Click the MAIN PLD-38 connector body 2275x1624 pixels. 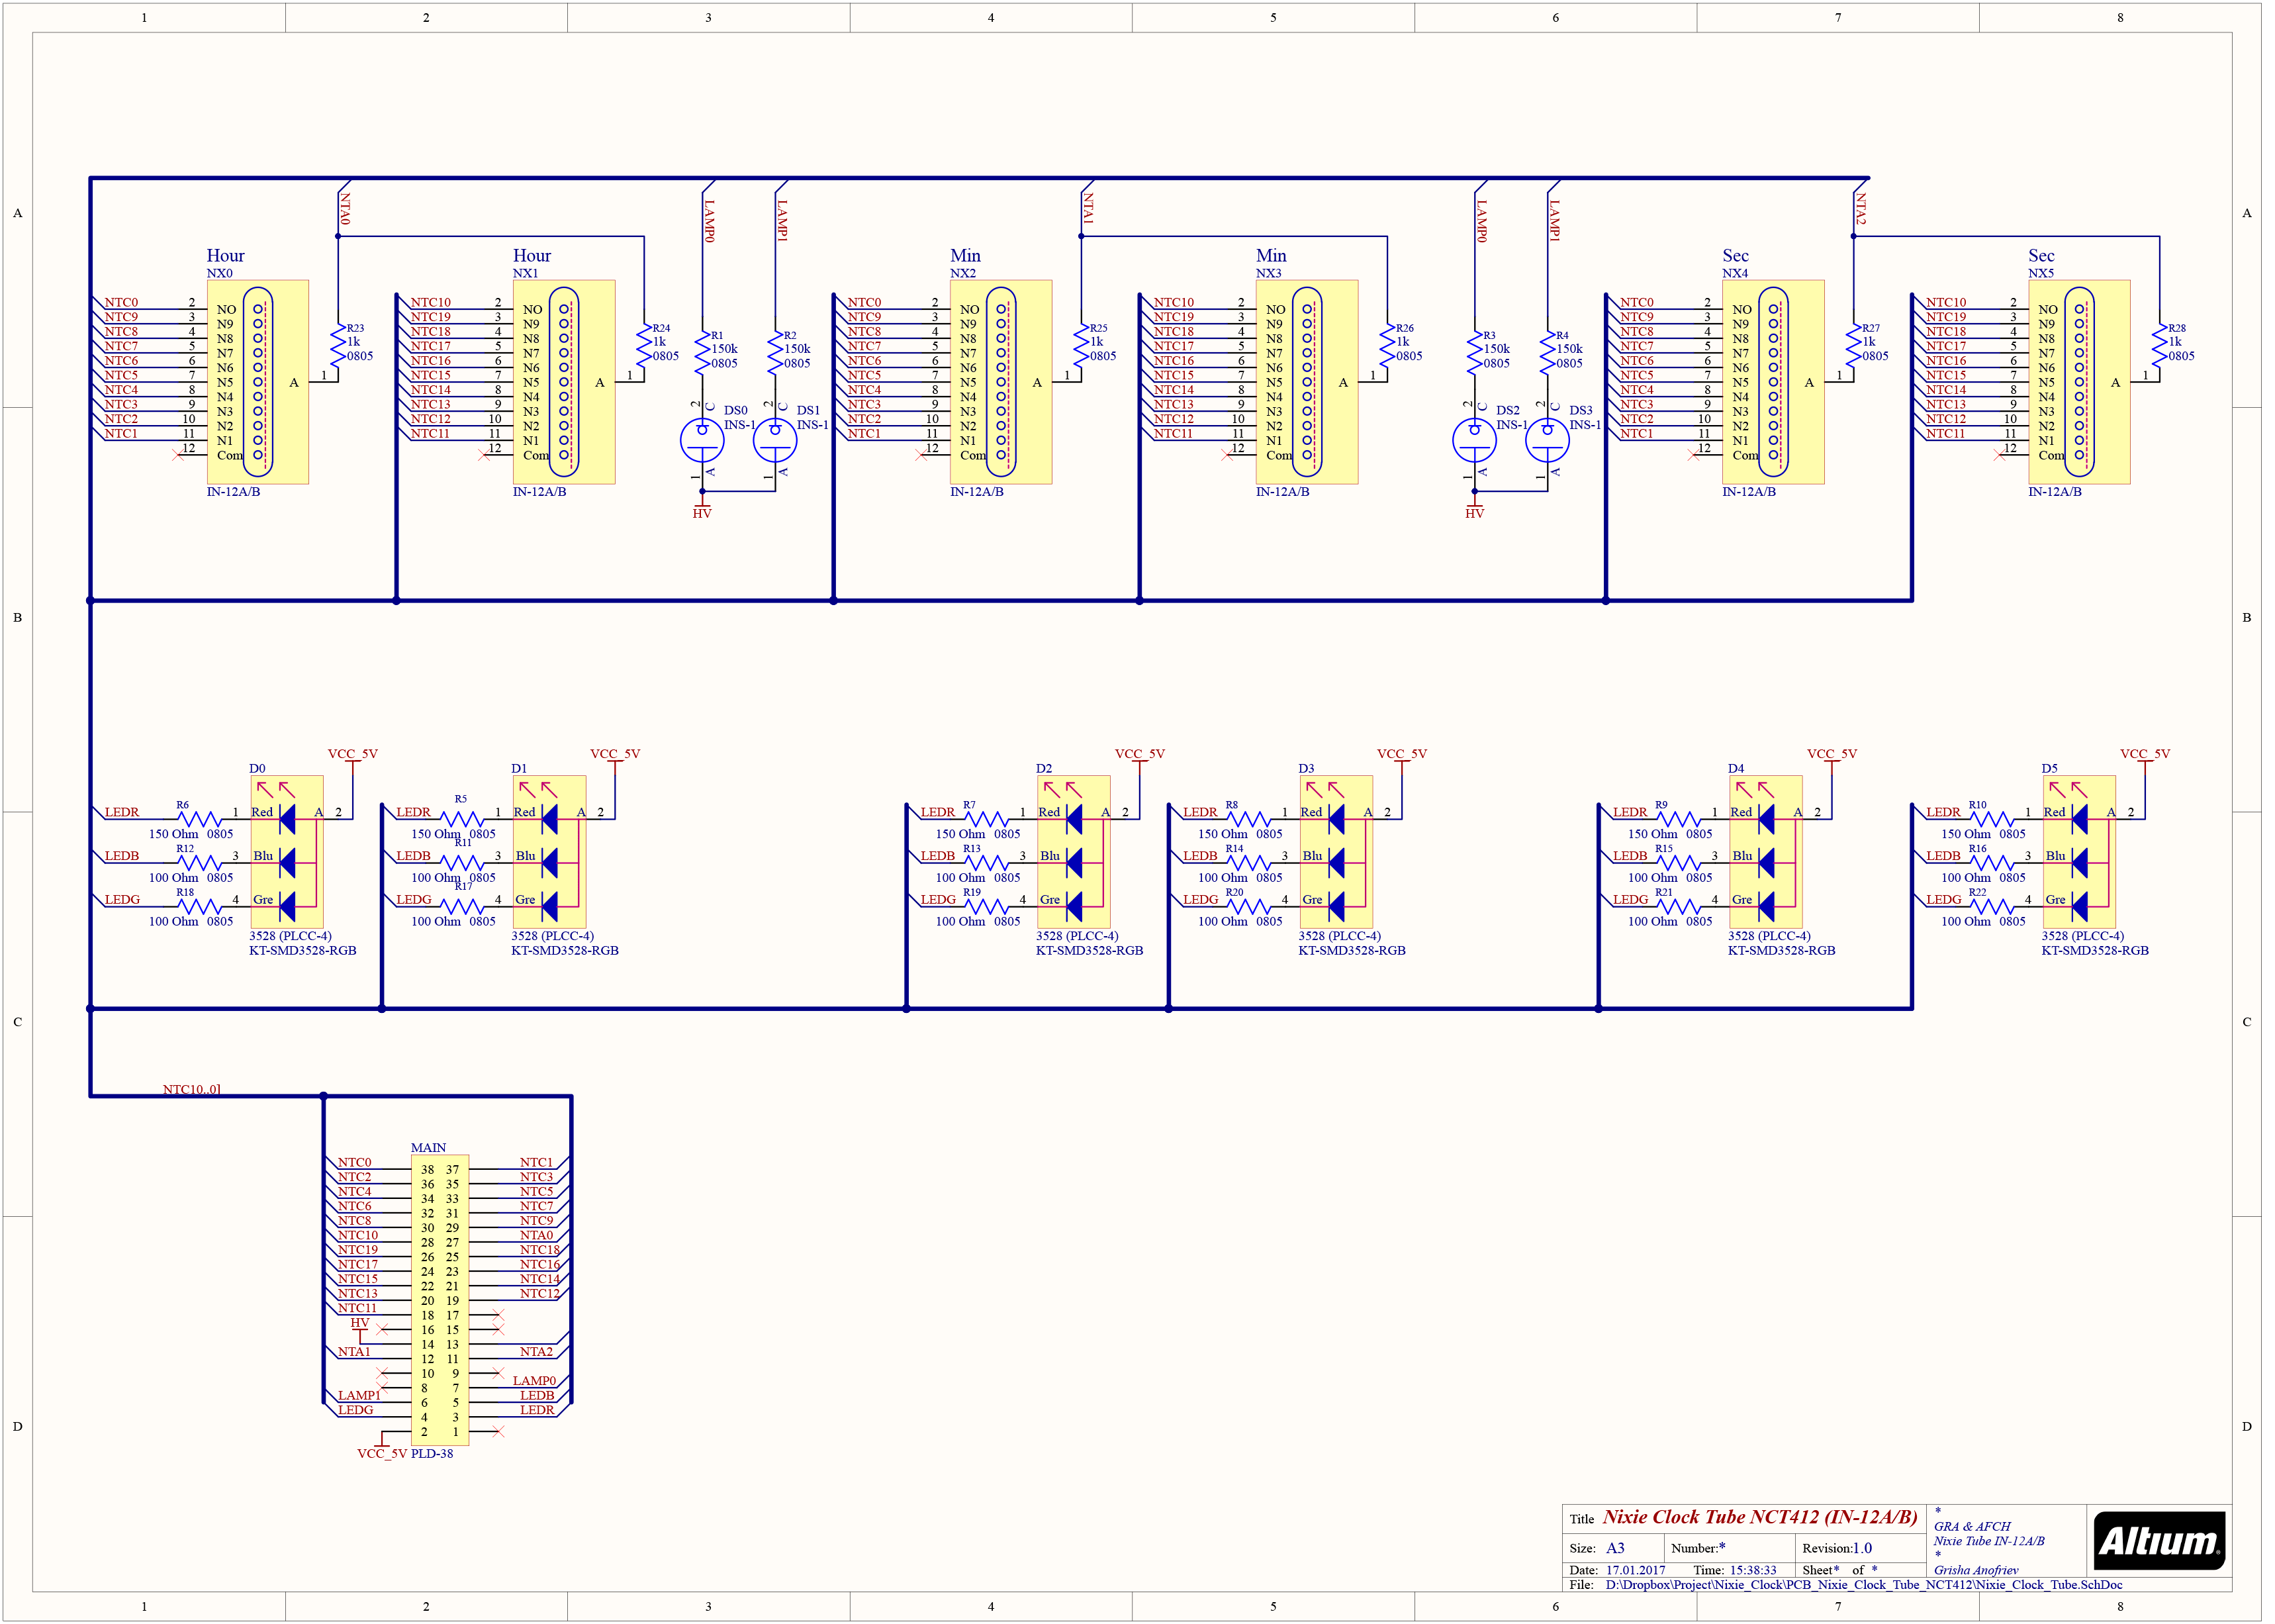[440, 1300]
